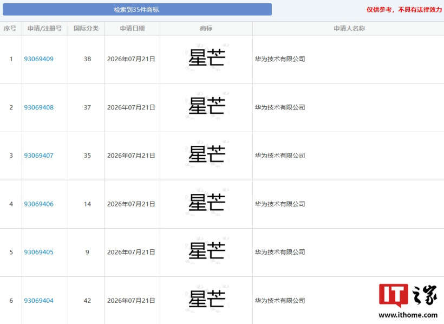Image resolution: width=444 pixels, height=324 pixels.
Task: Open application number 93069409
Action: coord(39,59)
